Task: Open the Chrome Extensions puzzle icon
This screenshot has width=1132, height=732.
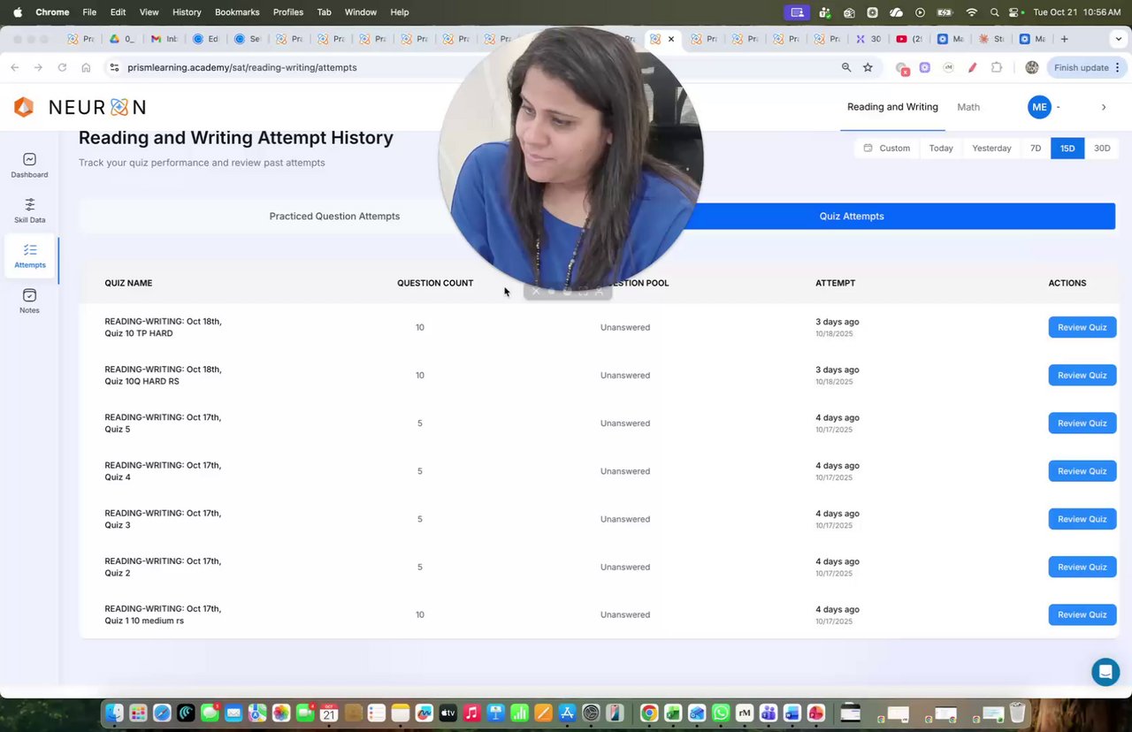Action: [x=997, y=67]
